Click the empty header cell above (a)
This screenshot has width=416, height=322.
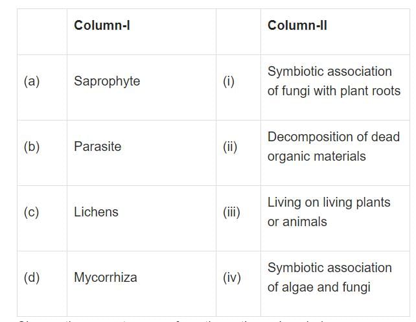pos(42,32)
